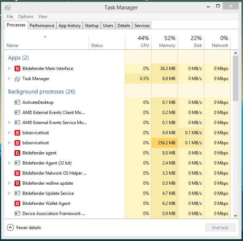Click the 256.2 MB memory value
243x241 pixels.
(x=167, y=143)
